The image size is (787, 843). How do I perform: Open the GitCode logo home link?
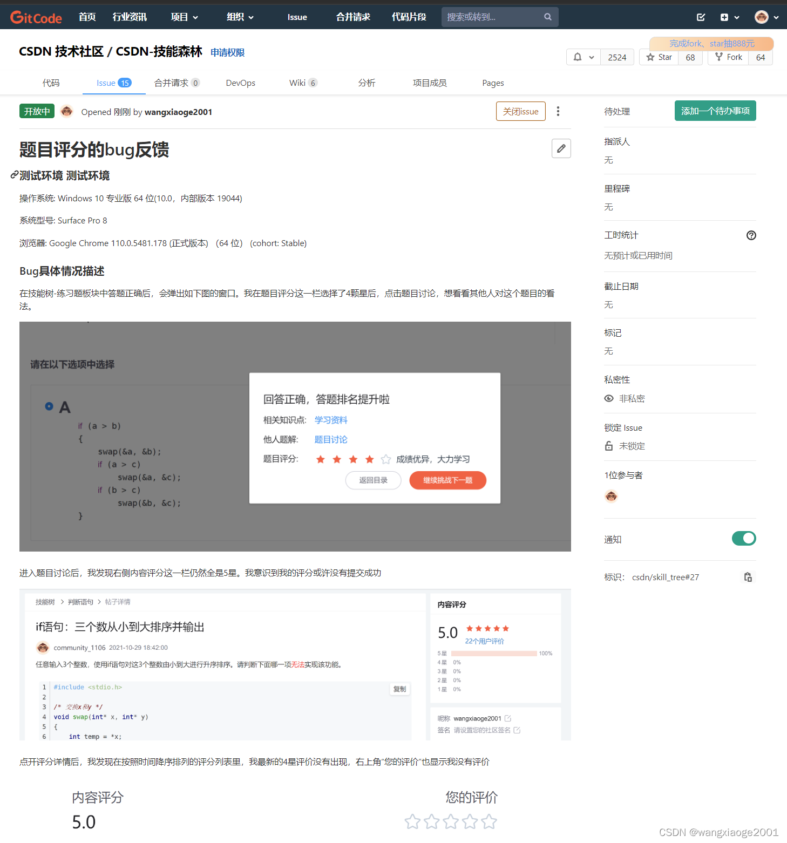point(36,17)
